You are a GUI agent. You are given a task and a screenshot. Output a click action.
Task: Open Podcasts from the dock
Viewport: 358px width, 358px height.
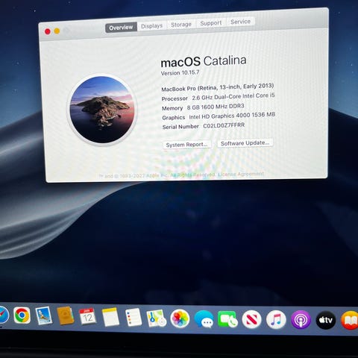(301, 320)
